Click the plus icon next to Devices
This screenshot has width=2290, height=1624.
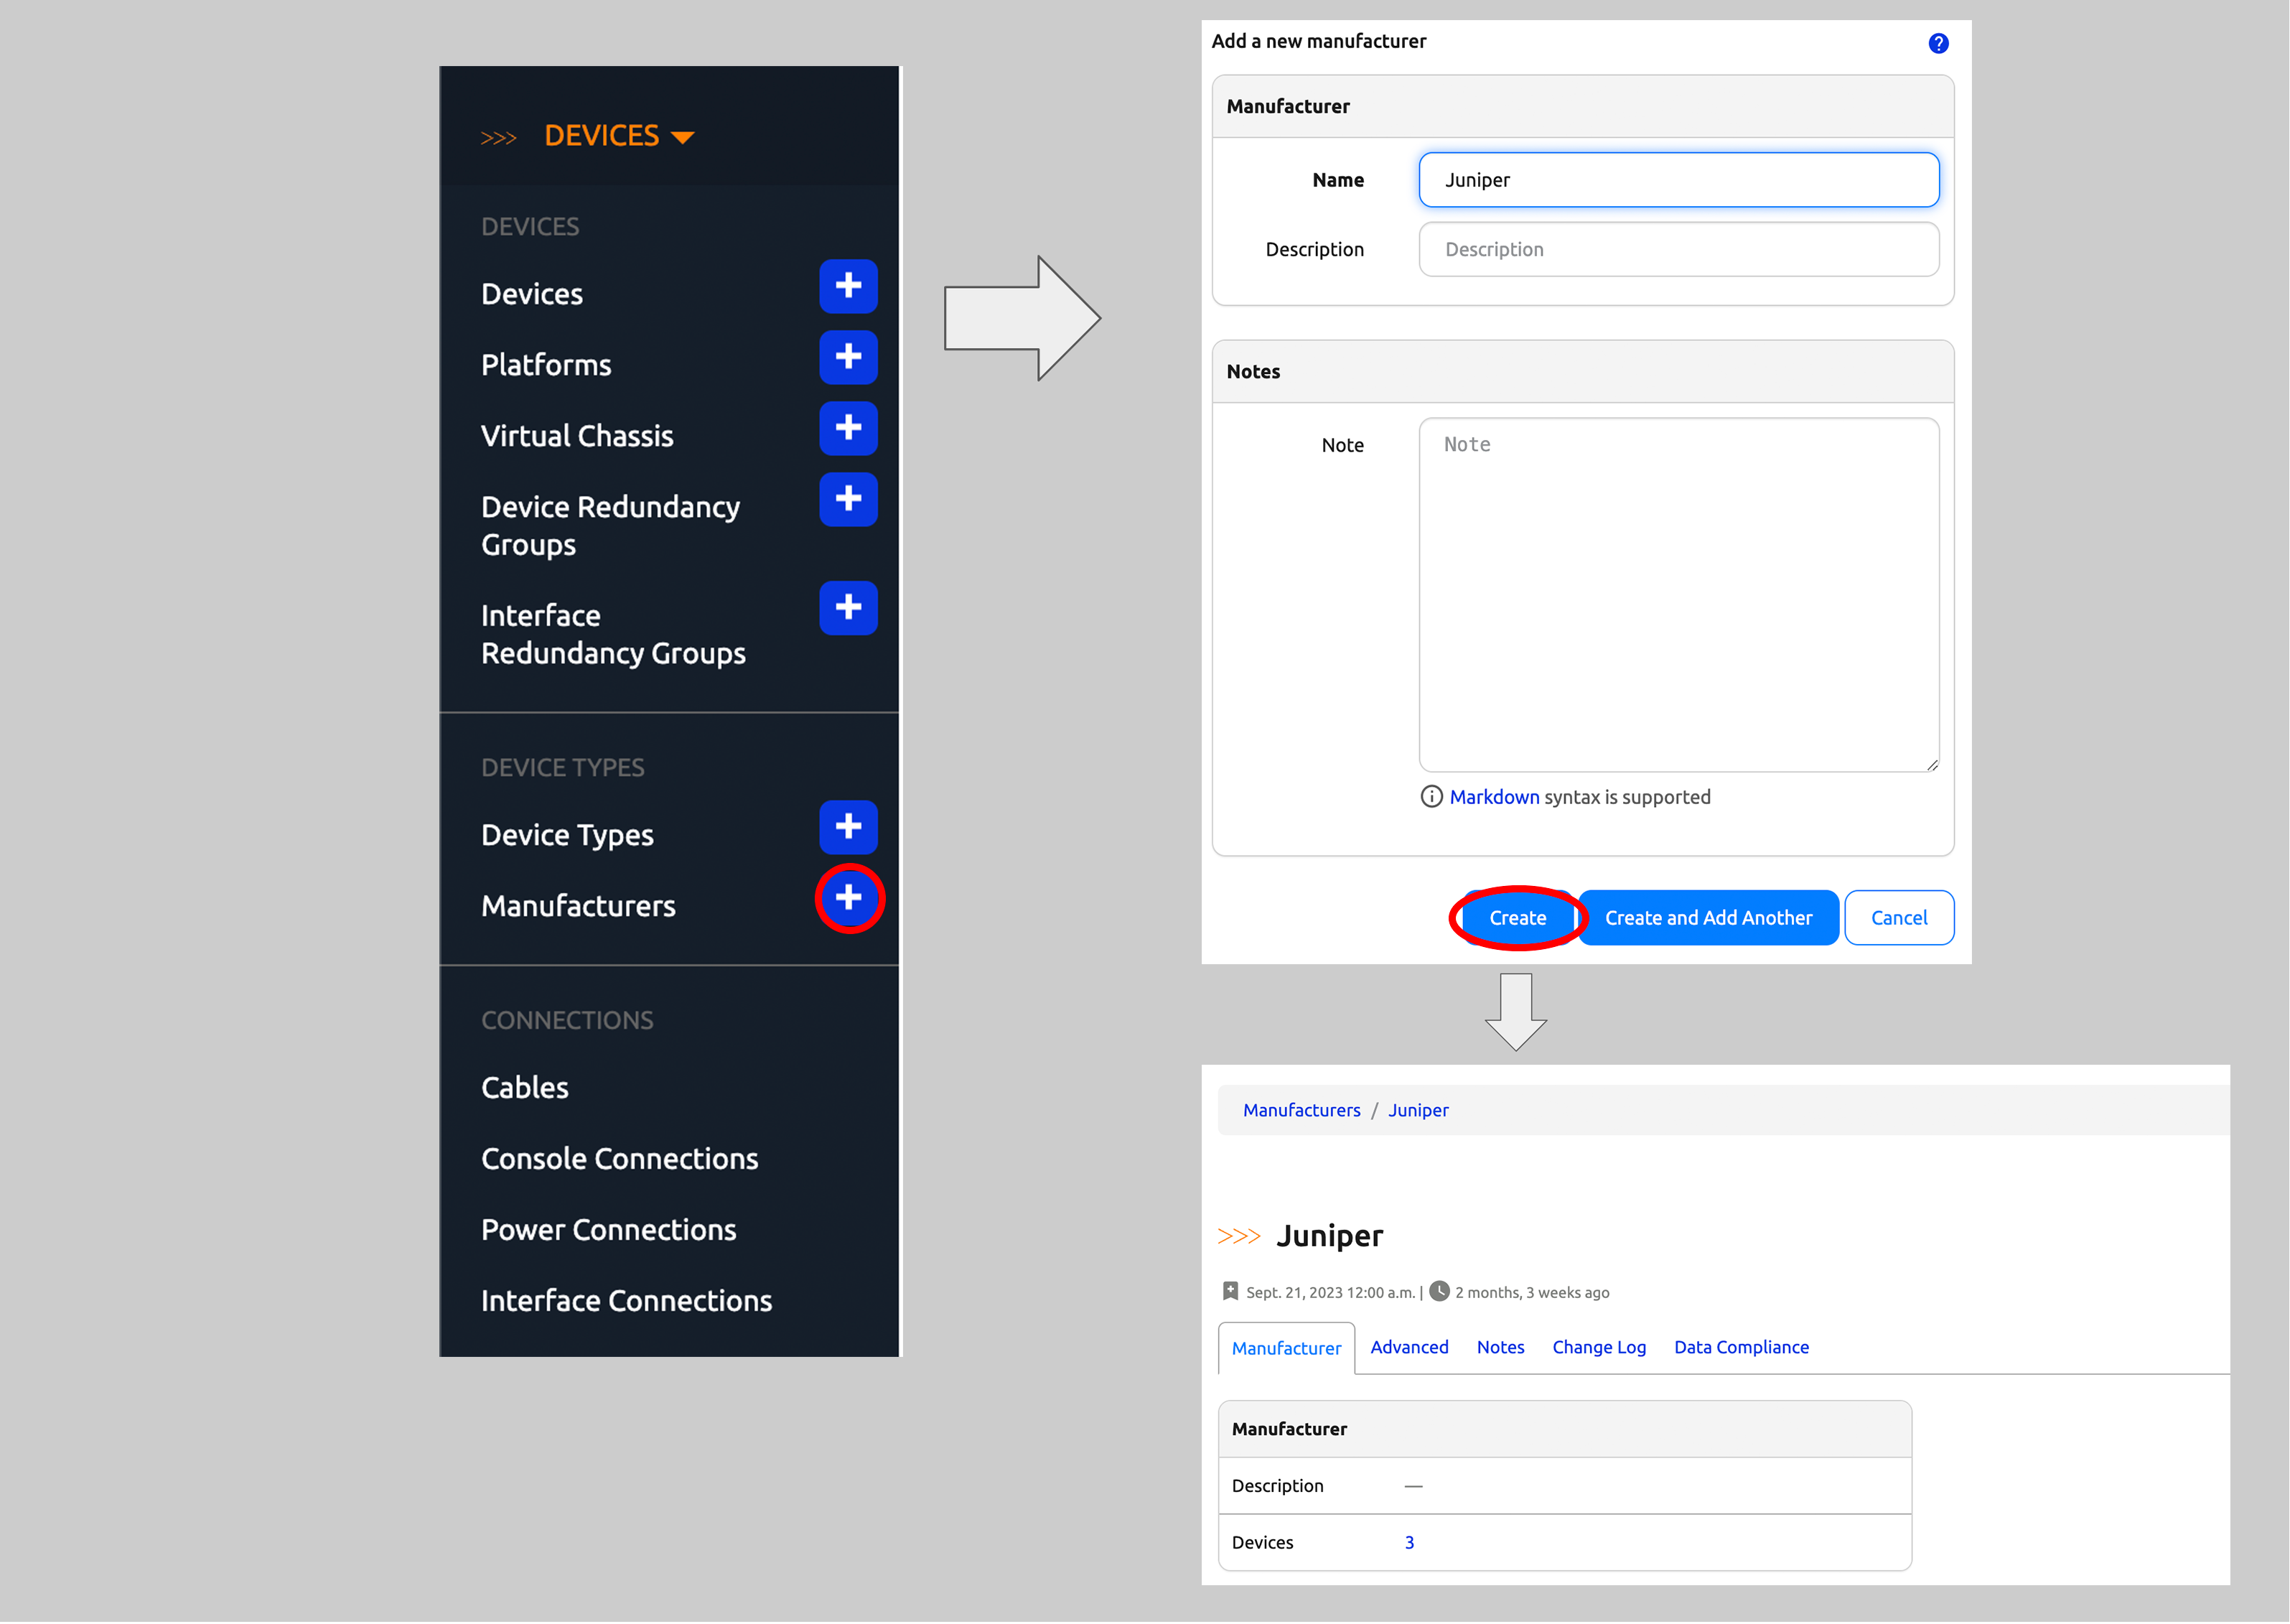coord(848,287)
